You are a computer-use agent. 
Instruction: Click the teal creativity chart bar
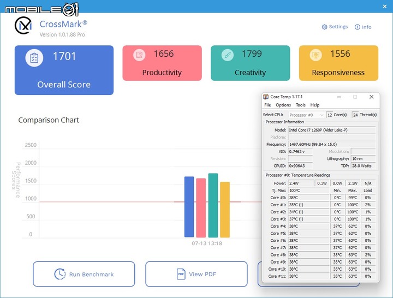coord(213,205)
